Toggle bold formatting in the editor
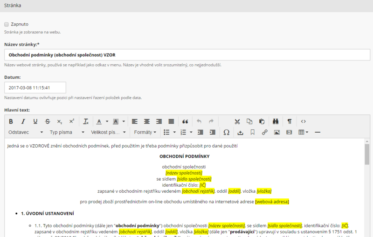The image size is (373, 237). click(11, 122)
